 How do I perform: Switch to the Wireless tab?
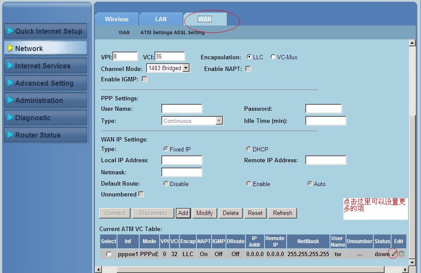(x=117, y=19)
